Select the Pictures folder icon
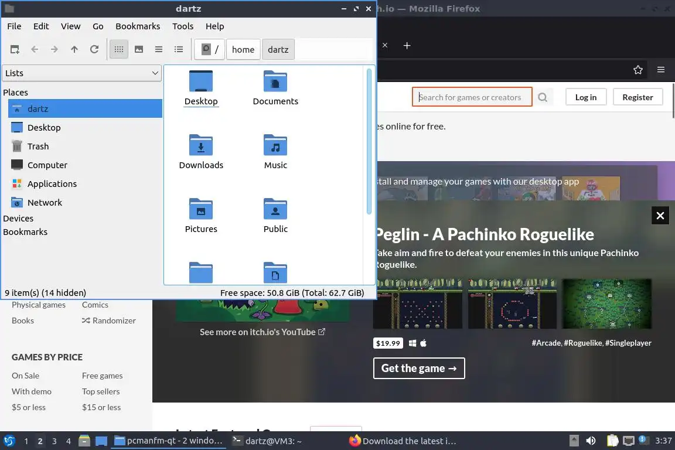 point(201,209)
